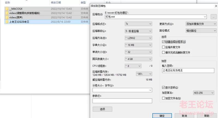Select video(调整音轨拼接剪辑版) folder name
Screen dimensions: 218x118
tap(25, 13)
